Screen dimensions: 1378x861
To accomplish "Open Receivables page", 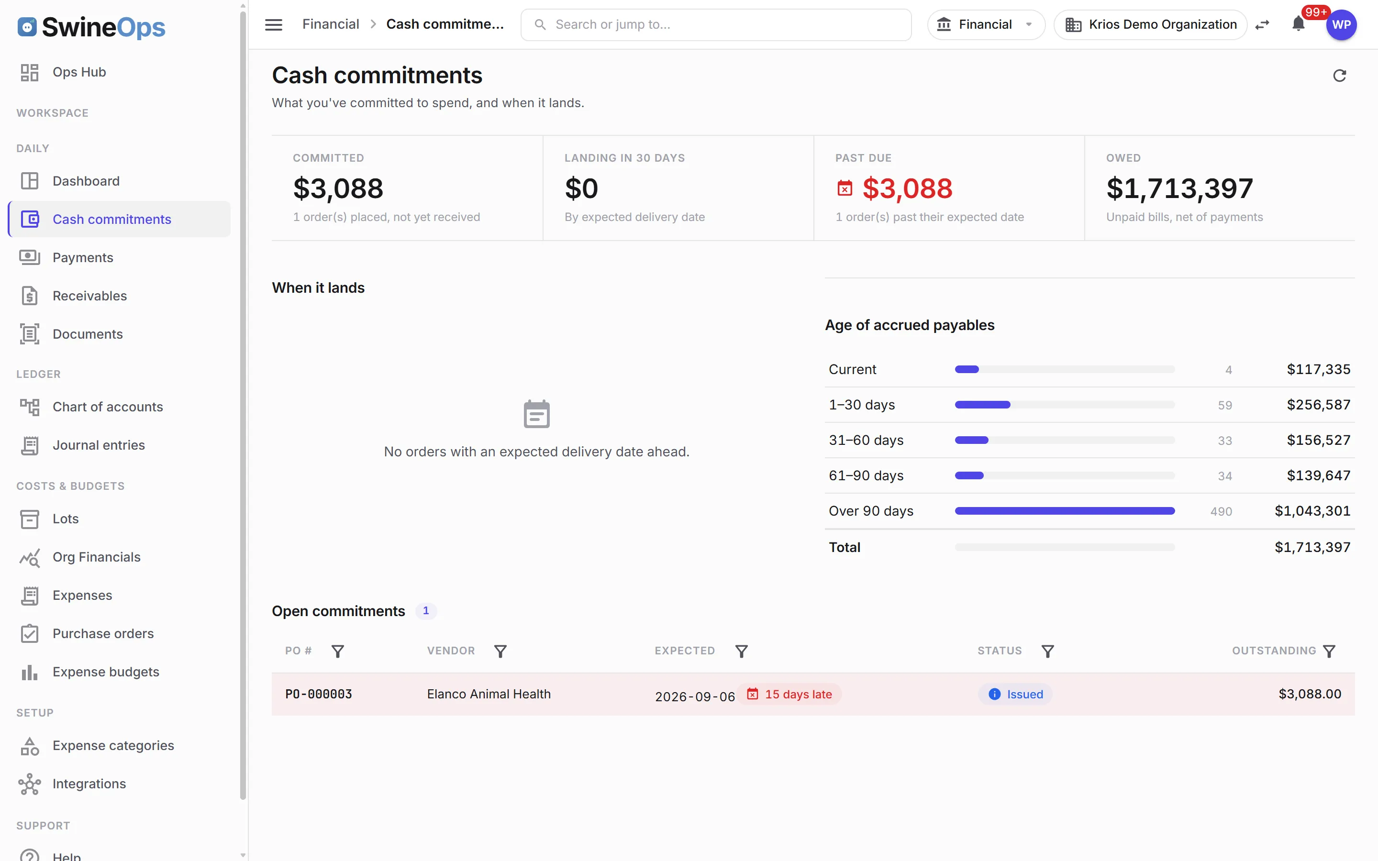I will pyautogui.click(x=120, y=296).
